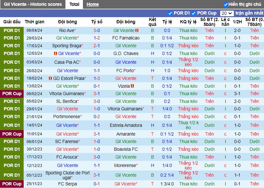Click the 1-2 score against FC Famalicao
This screenshot has width=264, height=188.
(97, 38)
